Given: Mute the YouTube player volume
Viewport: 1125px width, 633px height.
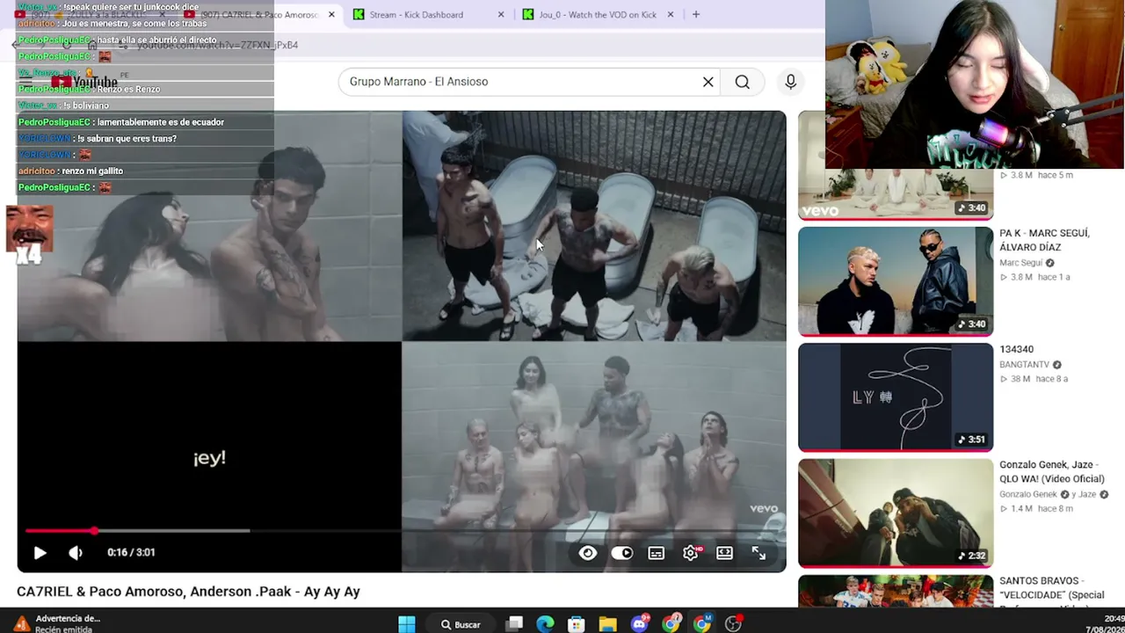Looking at the screenshot, I should click(x=76, y=553).
